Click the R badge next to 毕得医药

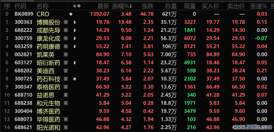pos(66,119)
